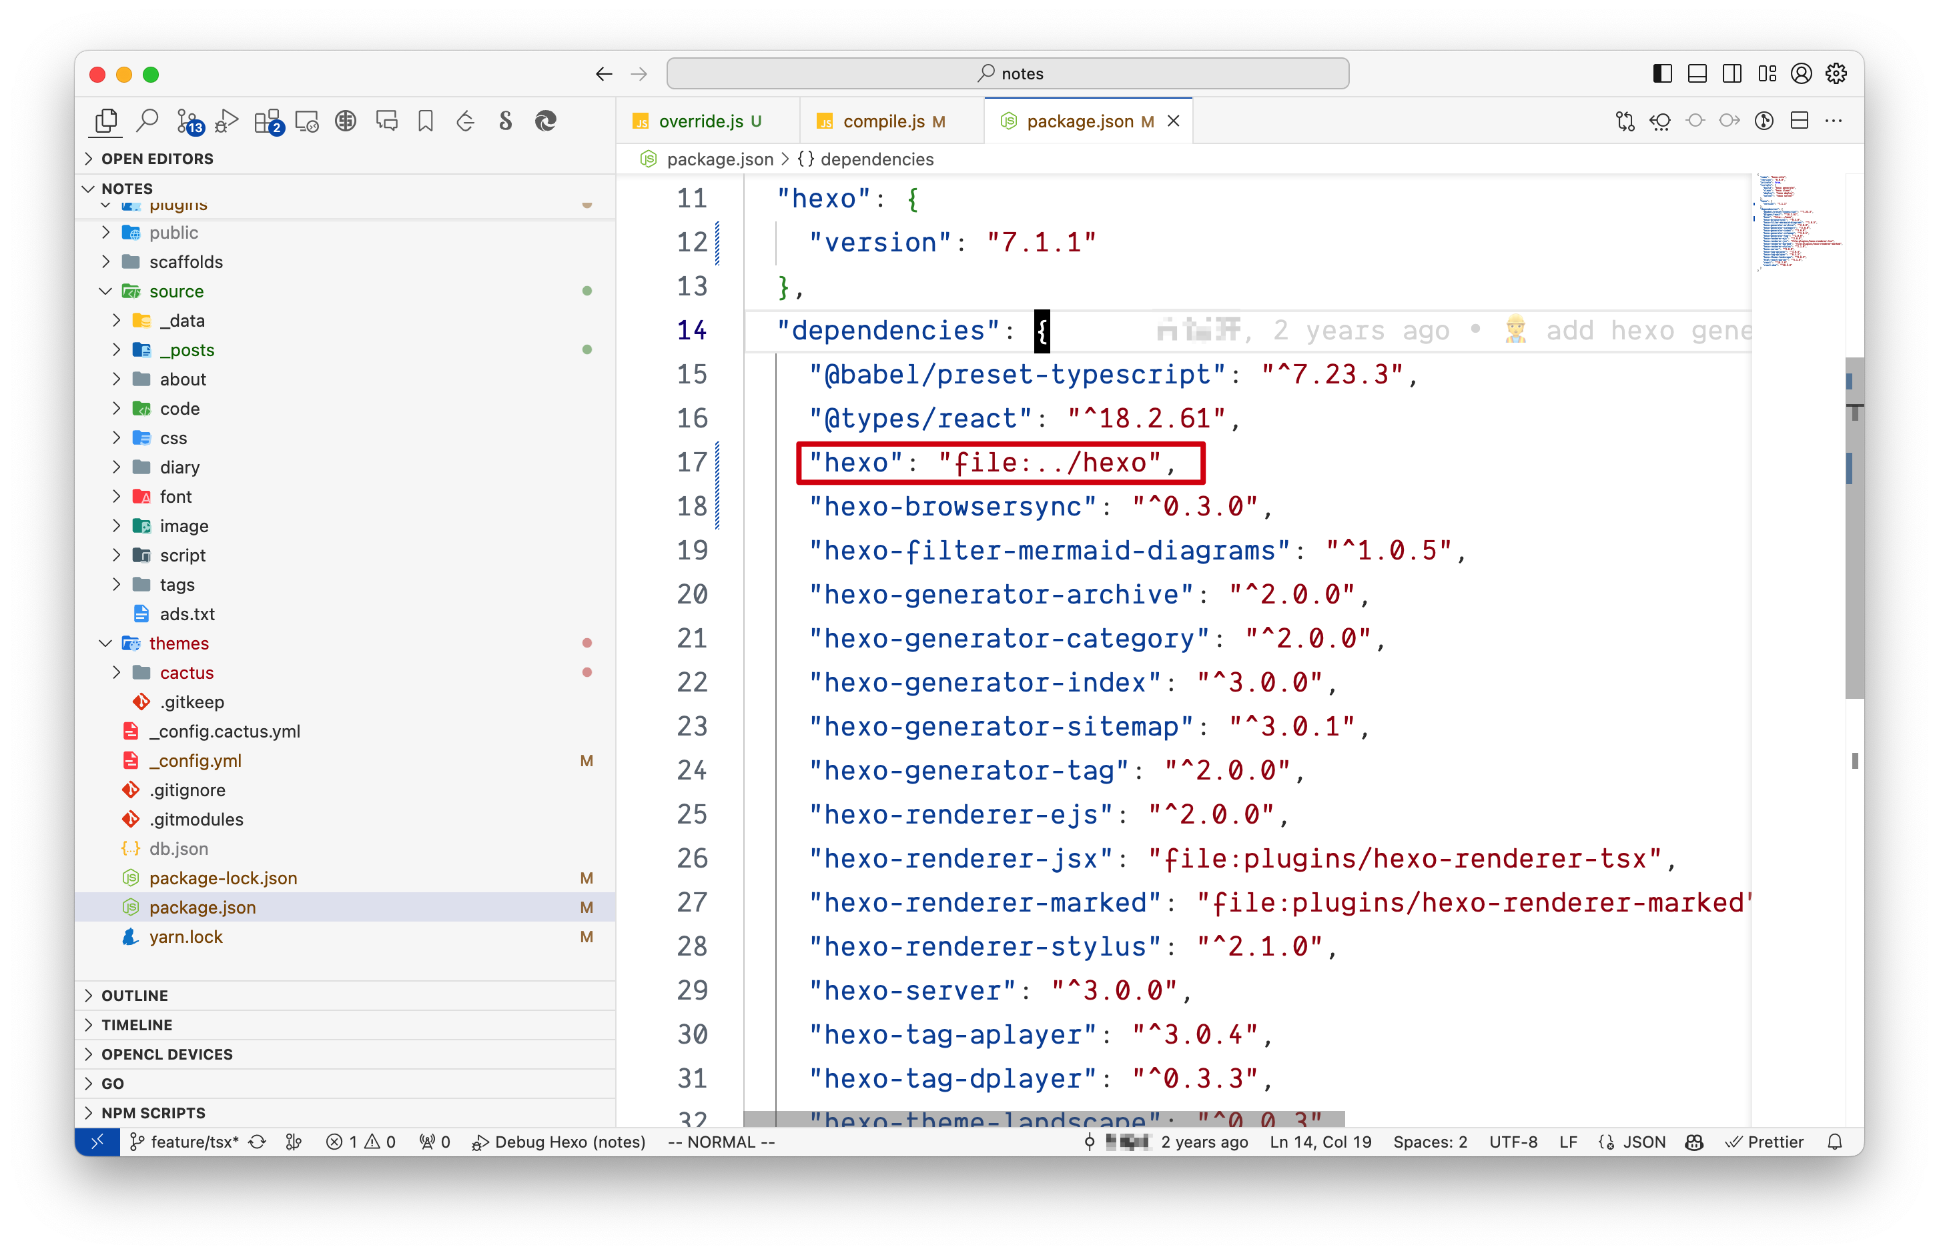Click the notifications bell in status bar

[x=1835, y=1142]
